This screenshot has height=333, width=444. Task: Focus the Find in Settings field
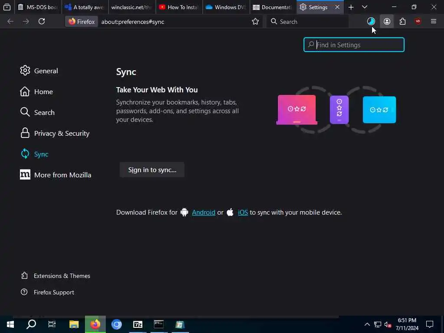[x=354, y=45]
